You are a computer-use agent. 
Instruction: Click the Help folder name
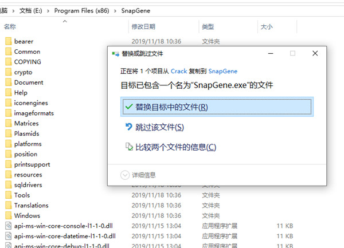point(21,92)
